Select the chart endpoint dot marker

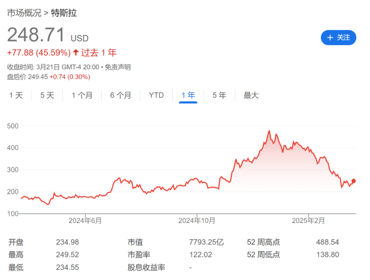pyautogui.click(x=353, y=181)
